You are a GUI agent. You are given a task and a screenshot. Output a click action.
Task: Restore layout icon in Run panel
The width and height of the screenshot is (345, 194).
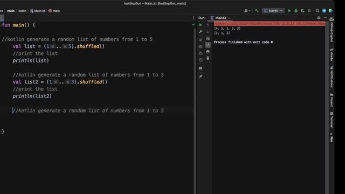201,68
